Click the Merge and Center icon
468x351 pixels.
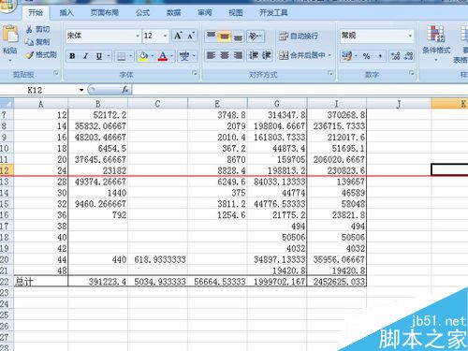pos(284,55)
